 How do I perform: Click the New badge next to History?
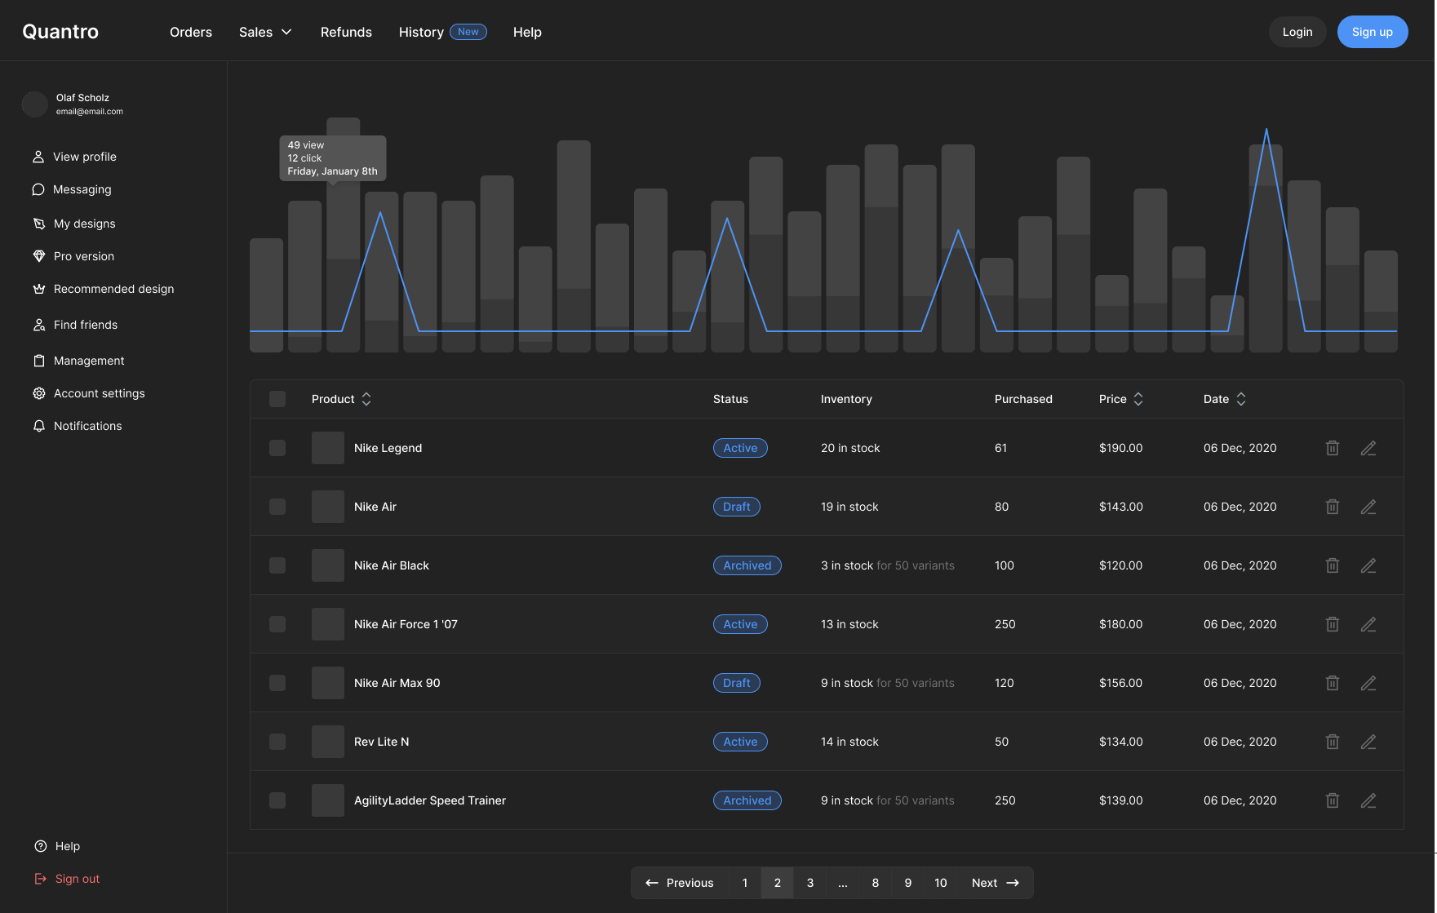[x=468, y=32]
